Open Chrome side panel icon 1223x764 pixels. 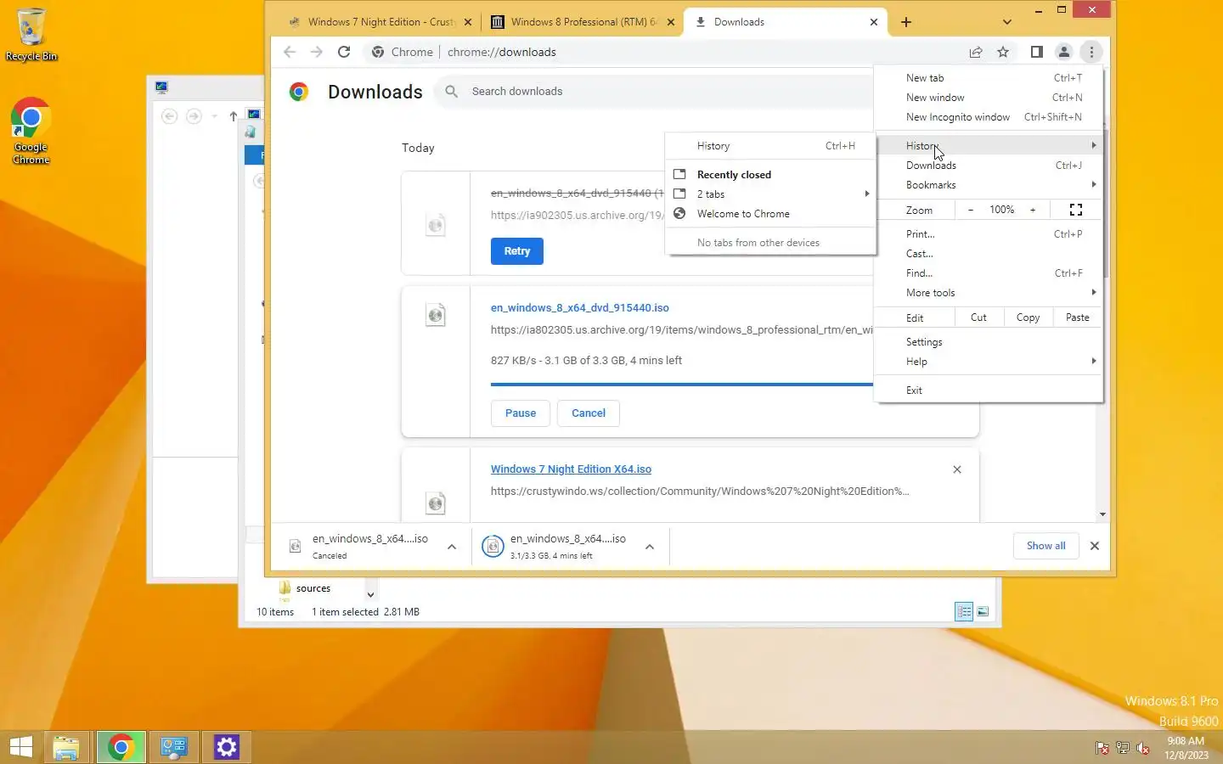[x=1036, y=52]
